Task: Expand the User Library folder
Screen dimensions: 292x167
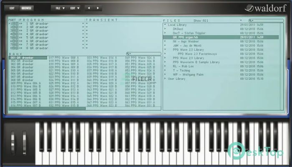Action: pyautogui.click(x=165, y=78)
